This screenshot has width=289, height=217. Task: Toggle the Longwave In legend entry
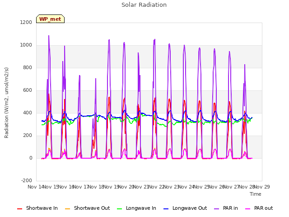click(x=136, y=208)
